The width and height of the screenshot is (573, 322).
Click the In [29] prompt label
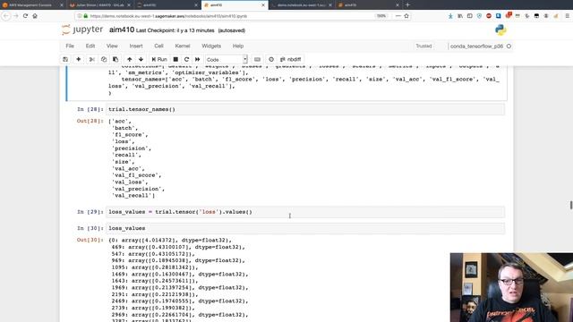(x=90, y=212)
